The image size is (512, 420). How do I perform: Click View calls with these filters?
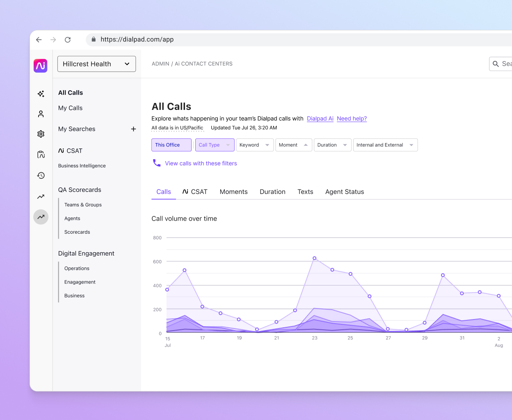tap(201, 163)
